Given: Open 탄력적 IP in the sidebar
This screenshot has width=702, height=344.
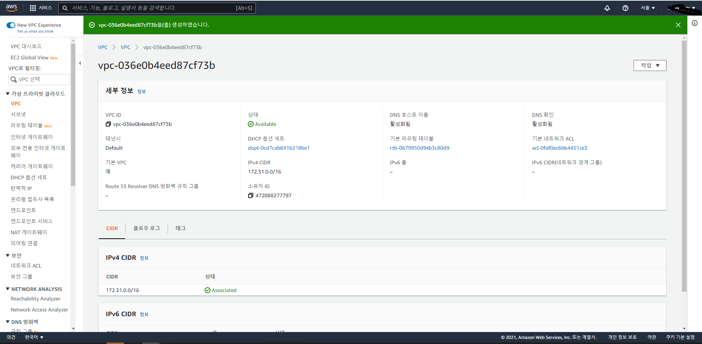Looking at the screenshot, I should [21, 188].
